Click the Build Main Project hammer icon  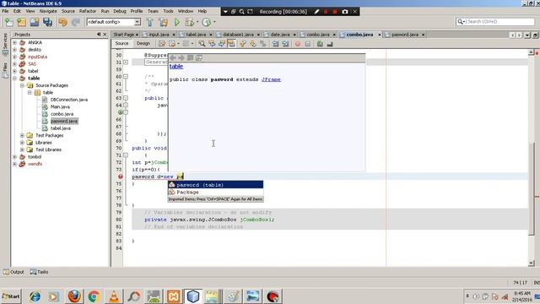coord(150,22)
